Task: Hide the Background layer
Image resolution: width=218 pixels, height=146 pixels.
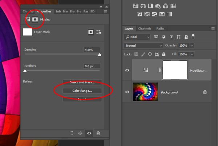Action: tap(127, 92)
